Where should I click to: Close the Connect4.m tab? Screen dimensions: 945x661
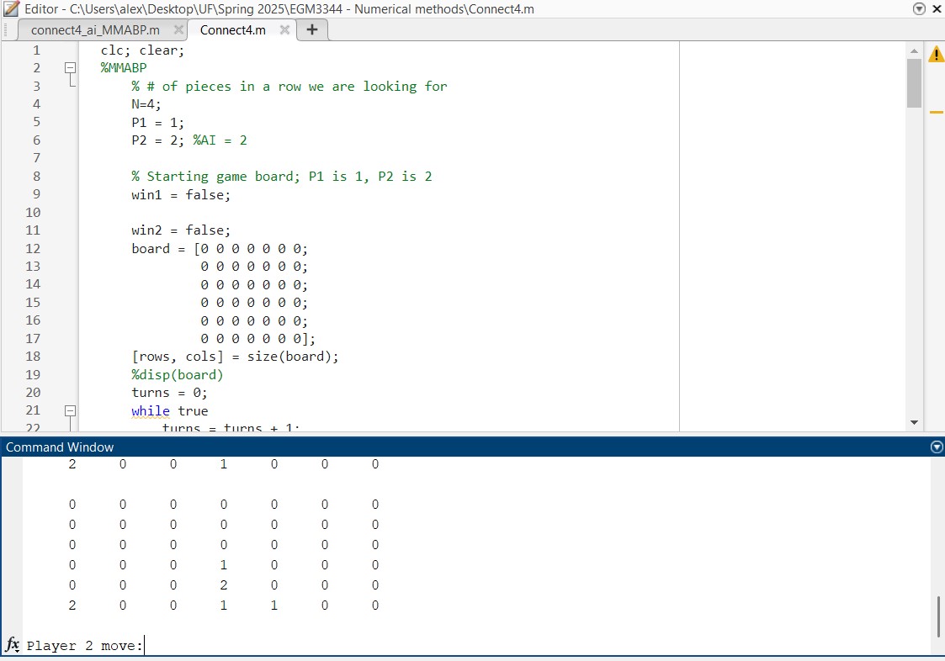[284, 29]
